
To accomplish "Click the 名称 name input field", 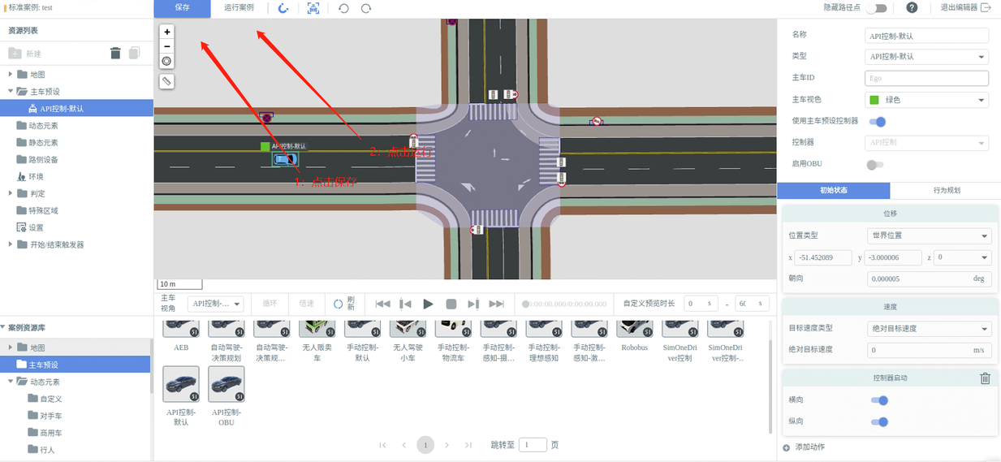I will coord(927,36).
